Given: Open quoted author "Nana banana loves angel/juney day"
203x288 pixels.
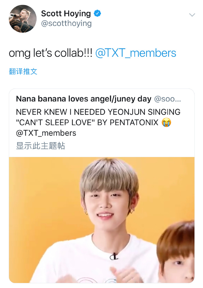Looking at the screenshot, I should pyautogui.click(x=84, y=99).
